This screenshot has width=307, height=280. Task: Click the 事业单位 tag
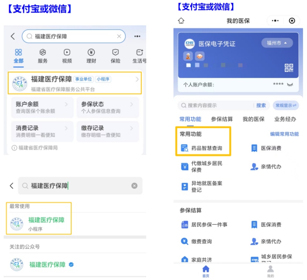pyautogui.click(x=83, y=79)
